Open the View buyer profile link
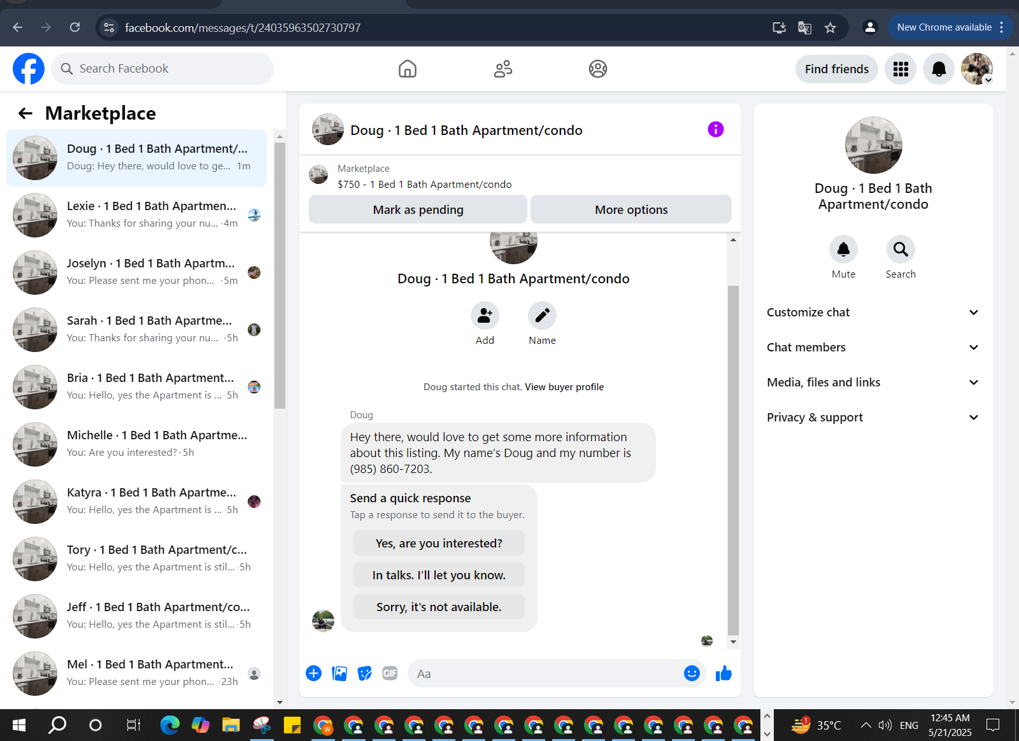1019x741 pixels. coord(564,387)
